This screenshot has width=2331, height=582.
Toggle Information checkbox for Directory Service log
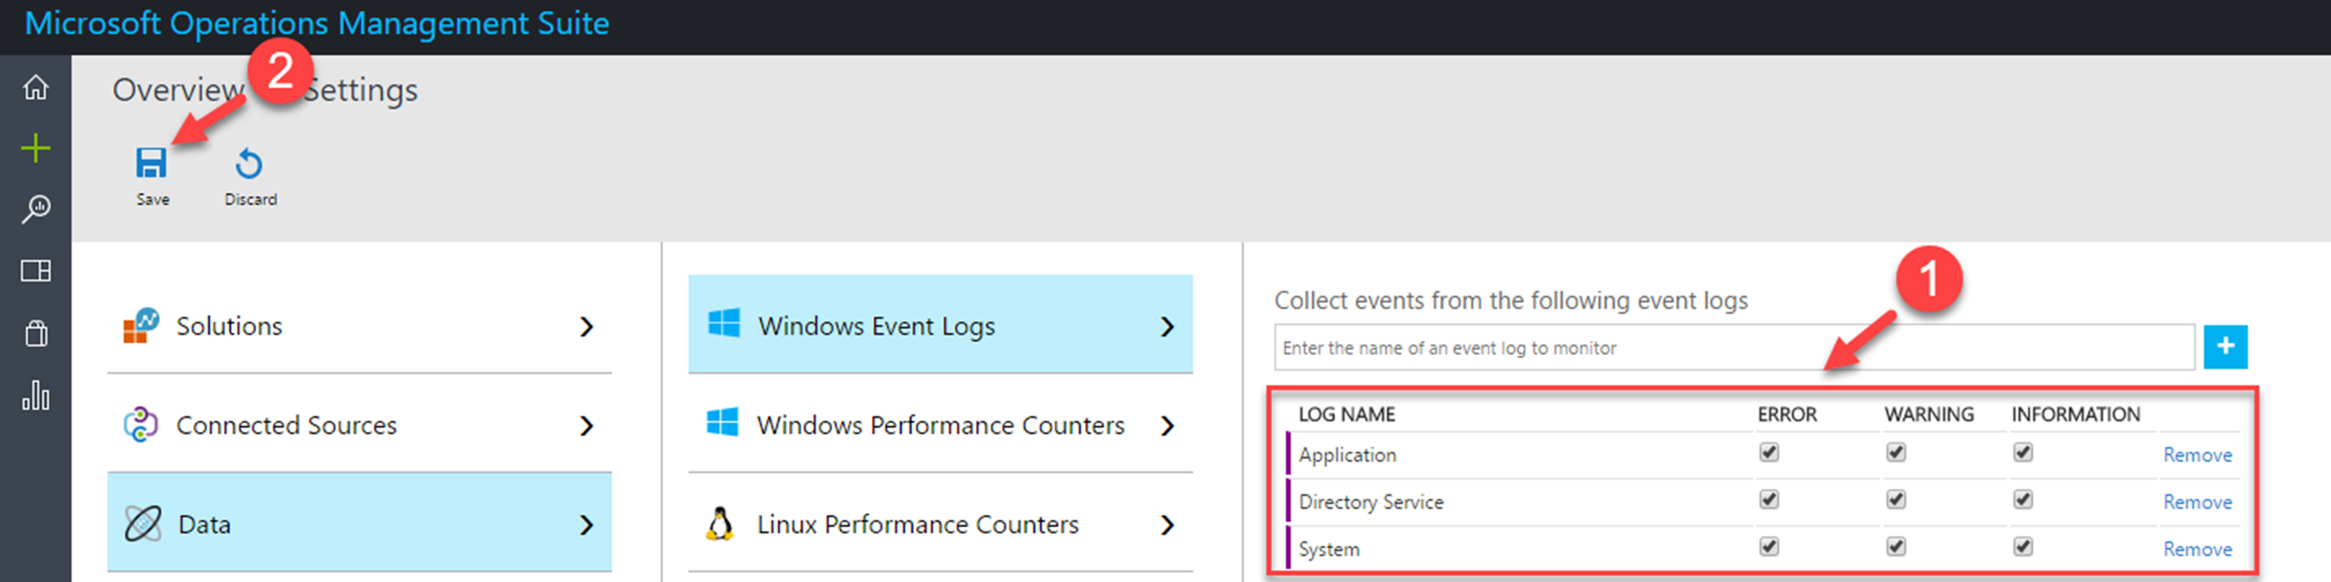coord(2023,499)
